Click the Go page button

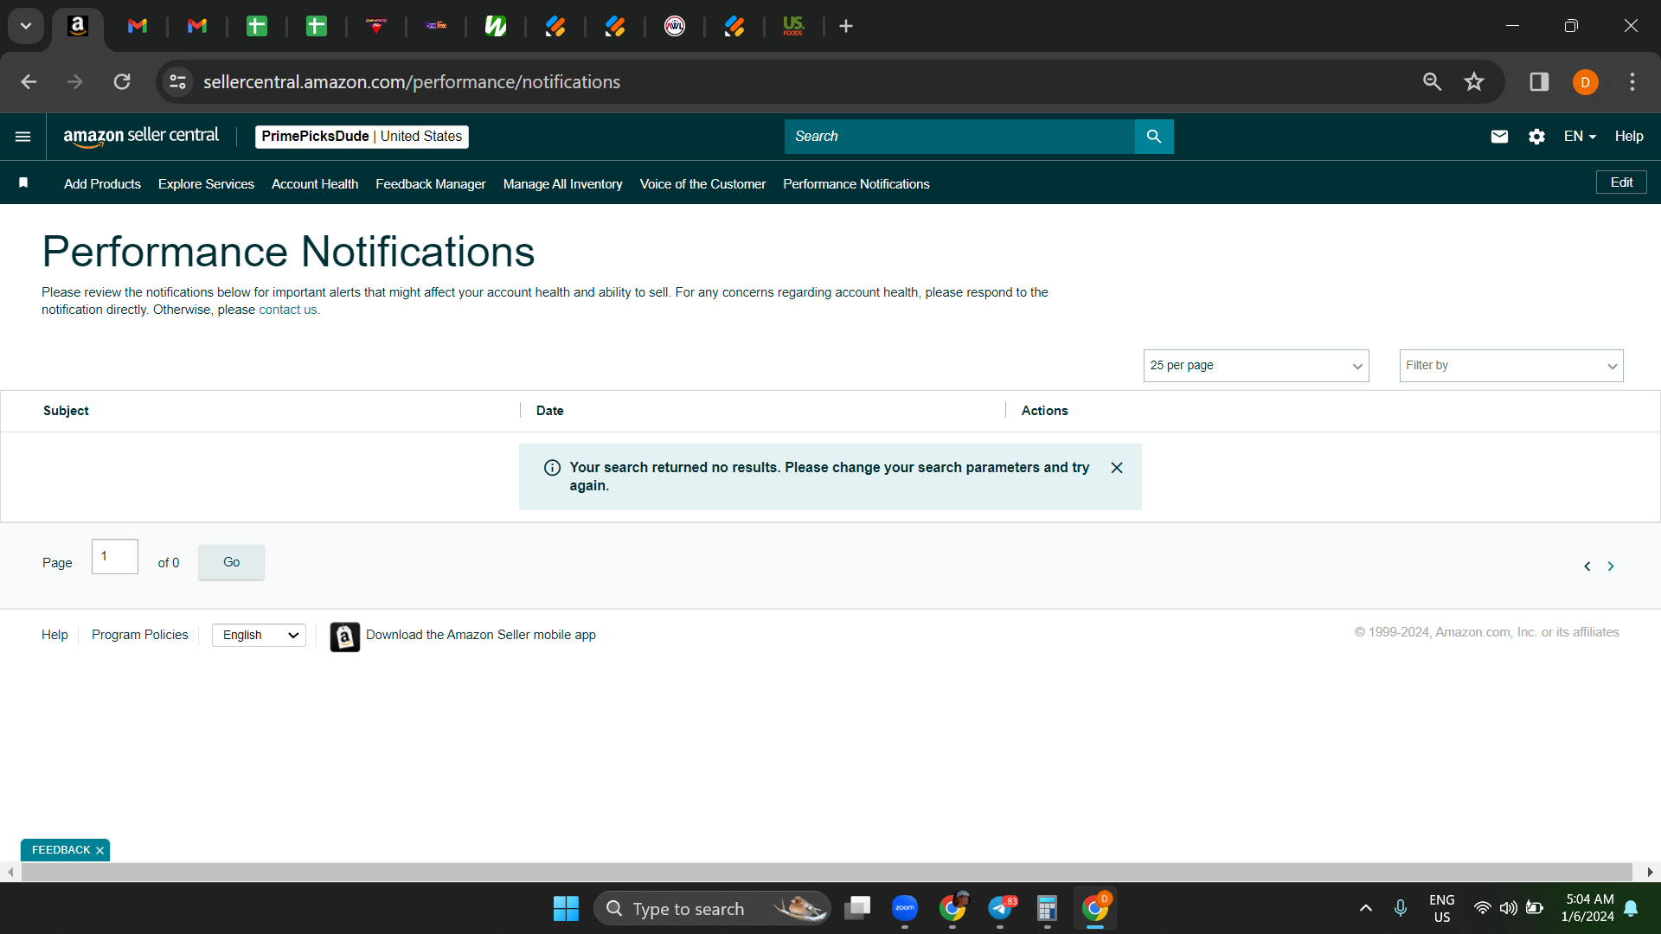tap(231, 562)
